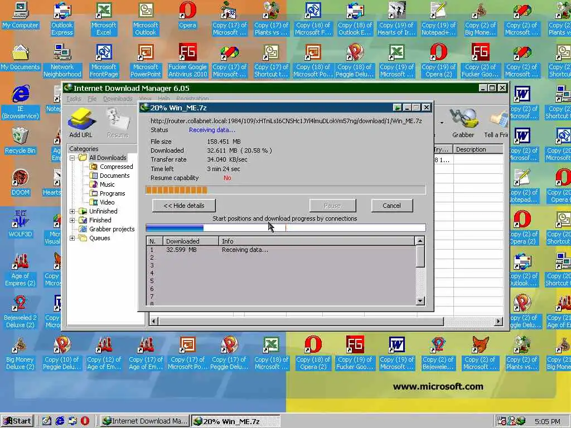The image size is (571, 428).
Task: Click the Windows Start button
Action: [x=17, y=421]
